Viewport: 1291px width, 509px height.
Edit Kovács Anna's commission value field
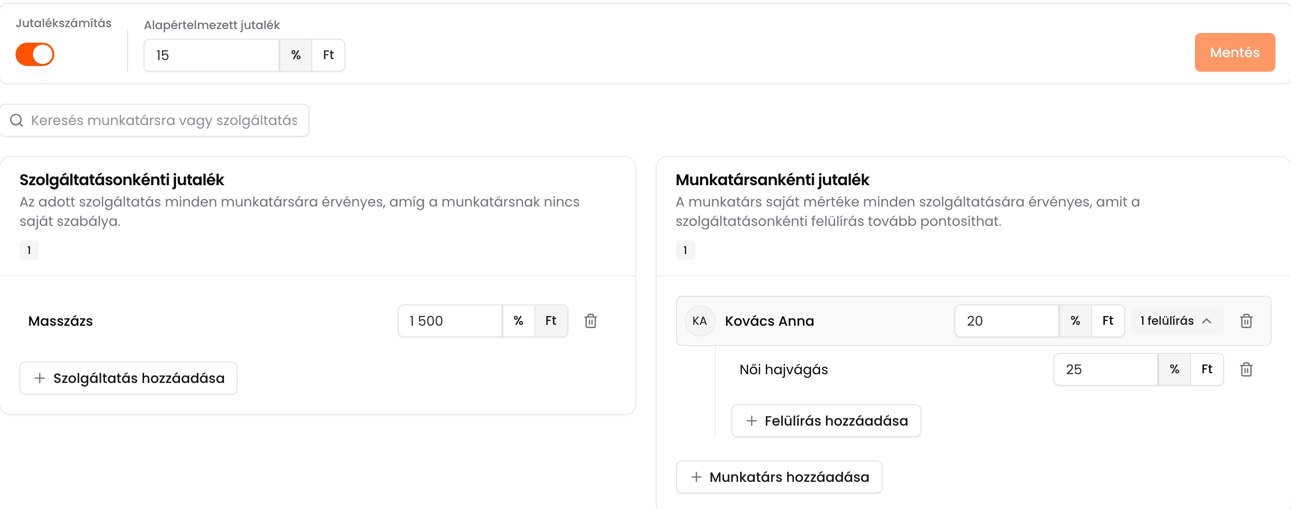tap(1006, 320)
